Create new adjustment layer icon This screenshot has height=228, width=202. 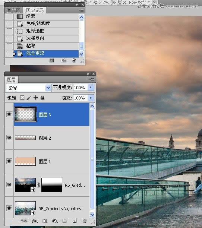point(55,221)
